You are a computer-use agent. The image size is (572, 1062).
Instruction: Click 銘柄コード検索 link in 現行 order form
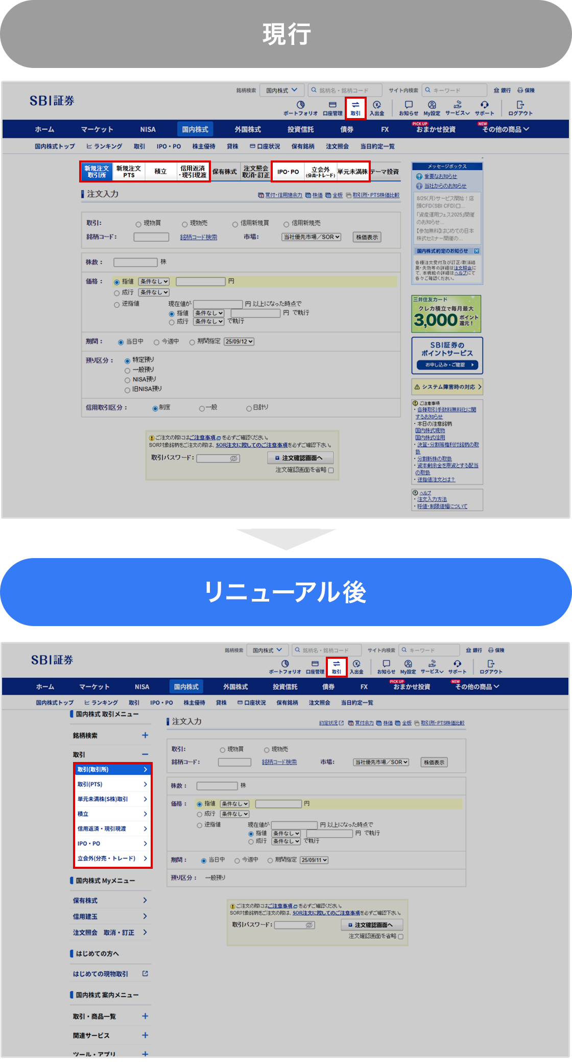tap(199, 237)
